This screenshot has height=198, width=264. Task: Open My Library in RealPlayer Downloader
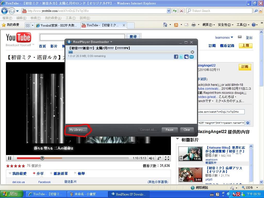coord(78,130)
